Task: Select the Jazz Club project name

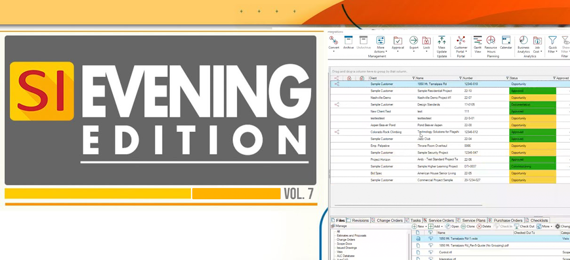Action: click(x=424, y=139)
